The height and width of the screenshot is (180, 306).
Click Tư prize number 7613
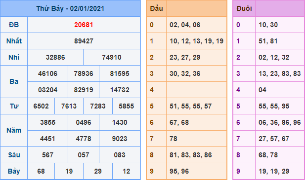click(x=69, y=106)
